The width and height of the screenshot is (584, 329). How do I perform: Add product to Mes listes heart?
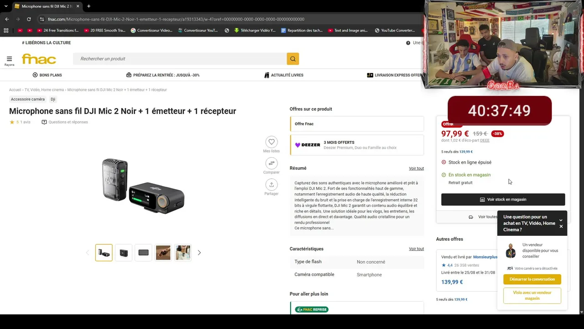[x=271, y=142]
